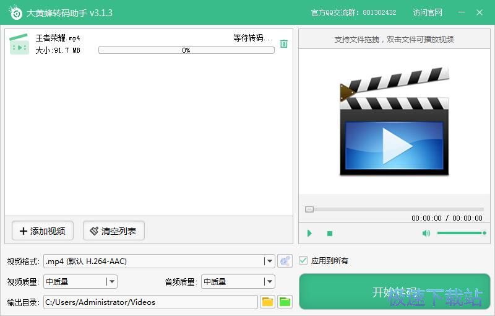
Task: Play the video preview
Action: [x=309, y=233]
